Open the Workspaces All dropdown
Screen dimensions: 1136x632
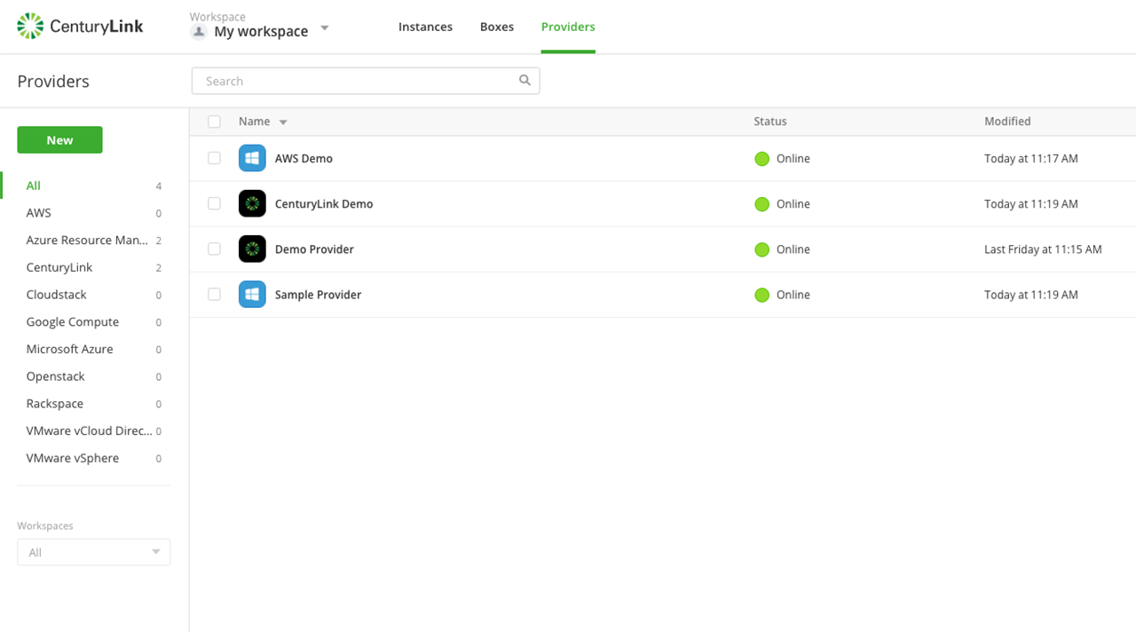94,552
